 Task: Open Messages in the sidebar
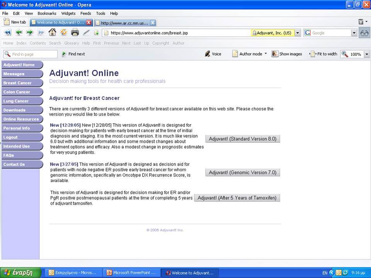pyautogui.click(x=22, y=74)
